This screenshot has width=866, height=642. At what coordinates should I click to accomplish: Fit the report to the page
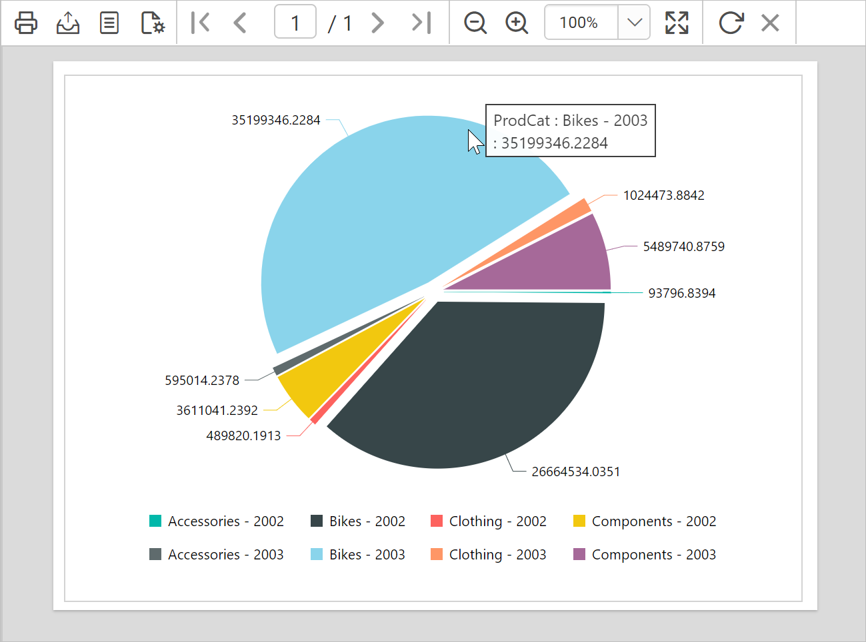coord(677,22)
